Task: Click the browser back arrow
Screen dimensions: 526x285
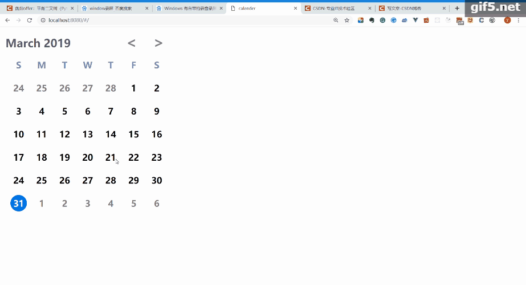Action: click(x=7, y=20)
